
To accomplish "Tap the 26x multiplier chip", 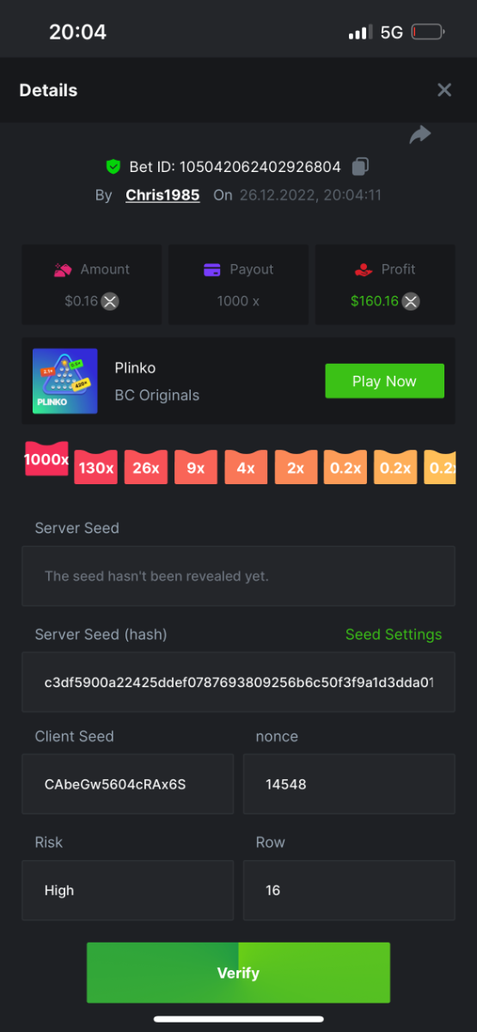I will pos(145,467).
